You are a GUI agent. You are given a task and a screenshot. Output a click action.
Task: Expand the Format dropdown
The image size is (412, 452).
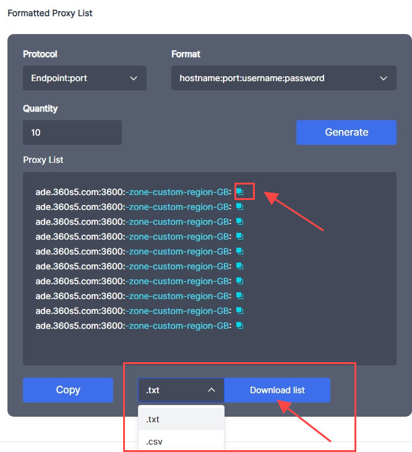tap(283, 79)
